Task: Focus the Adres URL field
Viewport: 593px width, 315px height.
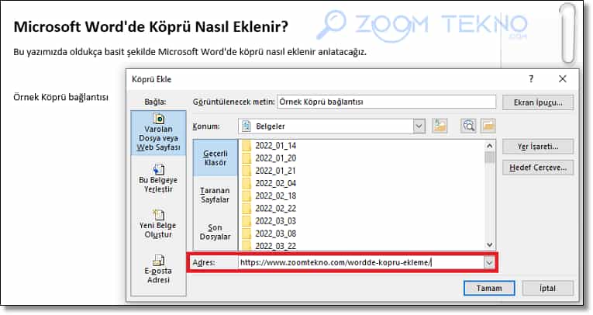Action: [360, 262]
